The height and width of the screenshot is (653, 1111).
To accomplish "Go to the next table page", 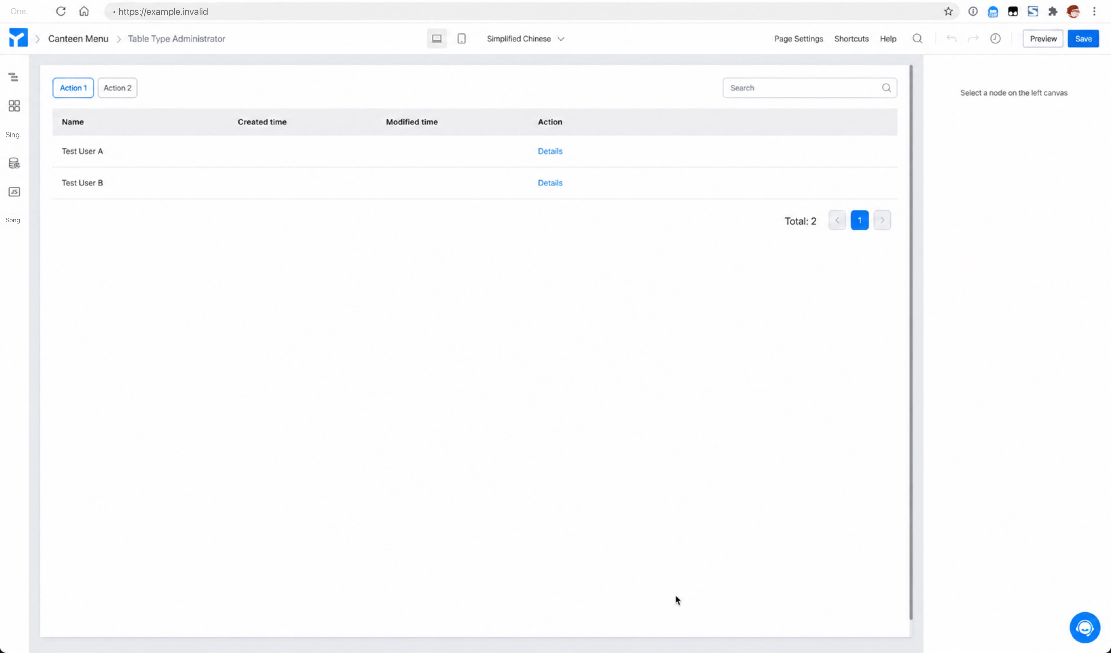I will point(882,220).
